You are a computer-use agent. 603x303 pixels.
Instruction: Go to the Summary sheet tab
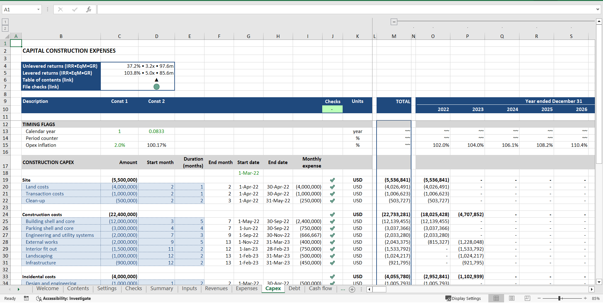(x=161, y=289)
